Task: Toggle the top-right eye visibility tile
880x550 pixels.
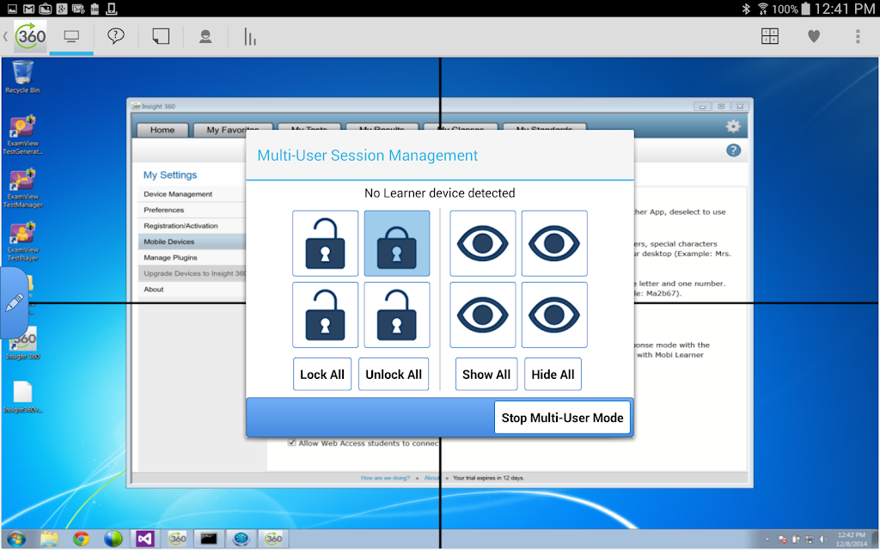Action: coord(554,243)
